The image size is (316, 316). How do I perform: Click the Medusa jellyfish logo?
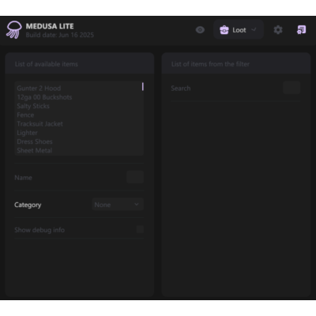tap(14, 30)
